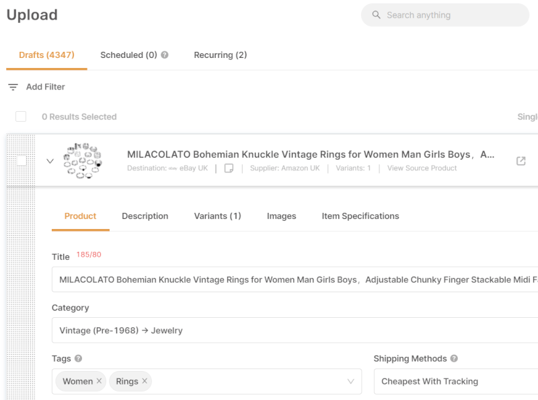This screenshot has height=400, width=538.
Task: Open the Drafts (4347) tab
Action: pyautogui.click(x=46, y=55)
